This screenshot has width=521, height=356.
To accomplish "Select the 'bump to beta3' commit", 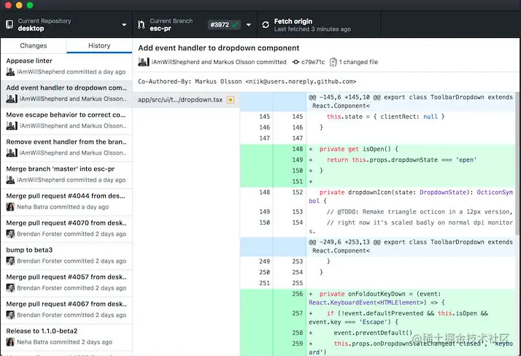I will [66, 255].
